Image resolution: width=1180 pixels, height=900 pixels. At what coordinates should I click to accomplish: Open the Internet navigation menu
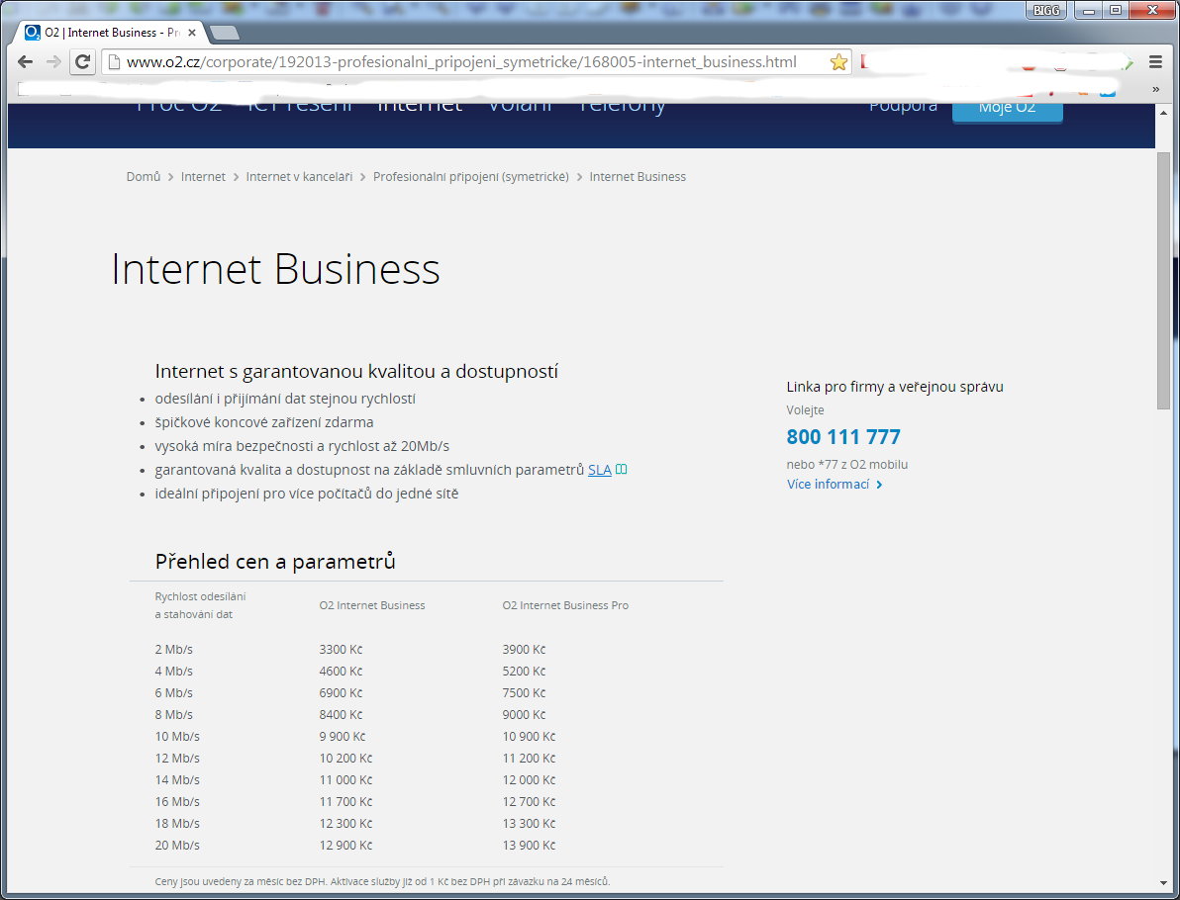click(x=419, y=107)
